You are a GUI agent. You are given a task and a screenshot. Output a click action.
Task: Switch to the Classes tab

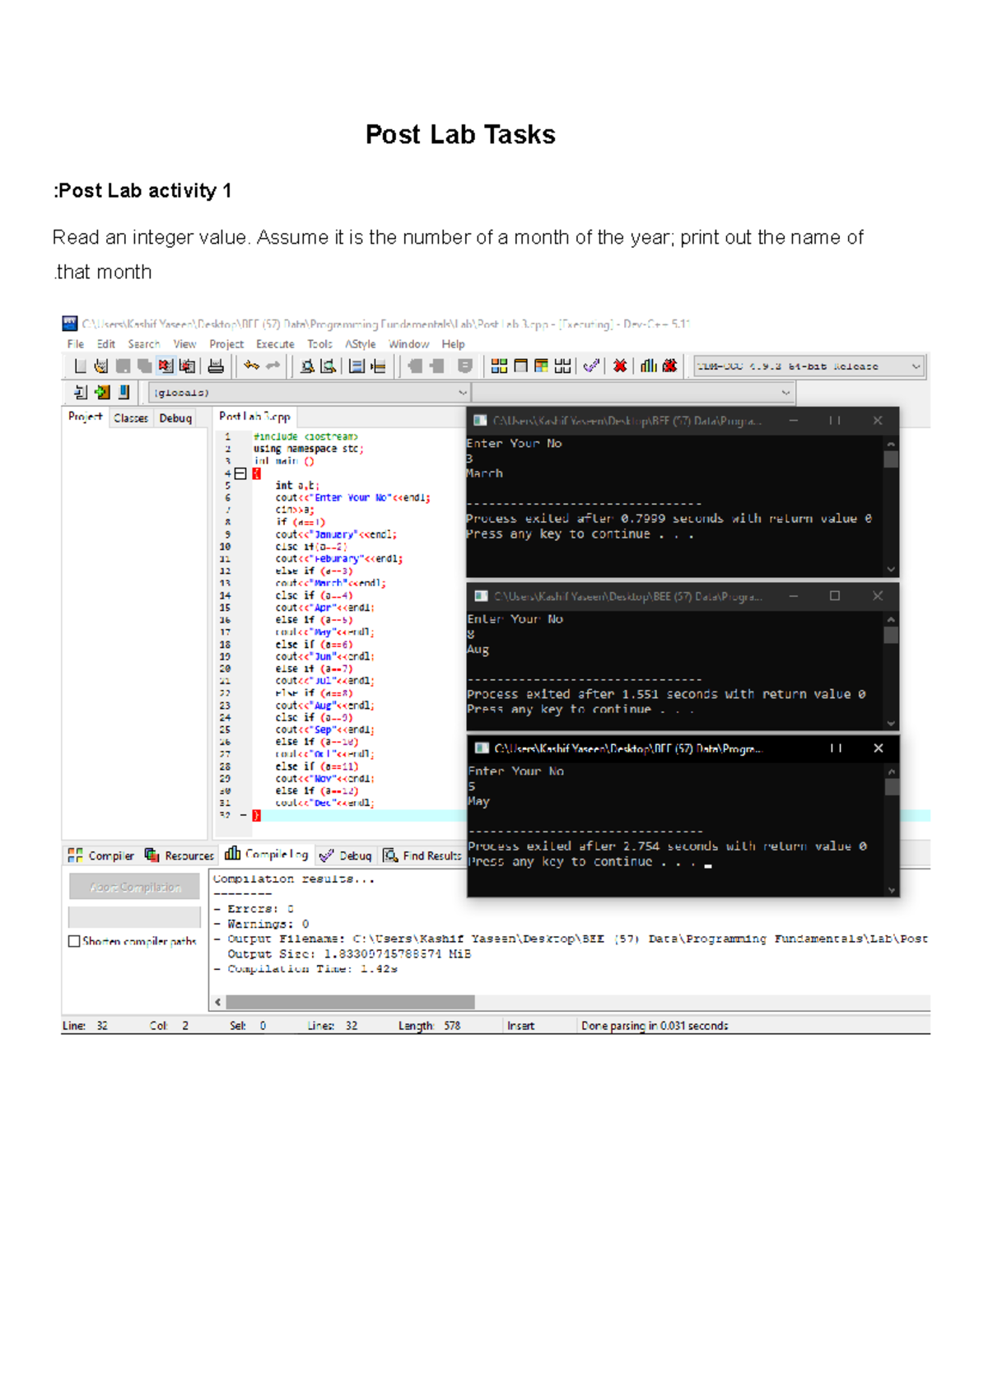coord(131,418)
